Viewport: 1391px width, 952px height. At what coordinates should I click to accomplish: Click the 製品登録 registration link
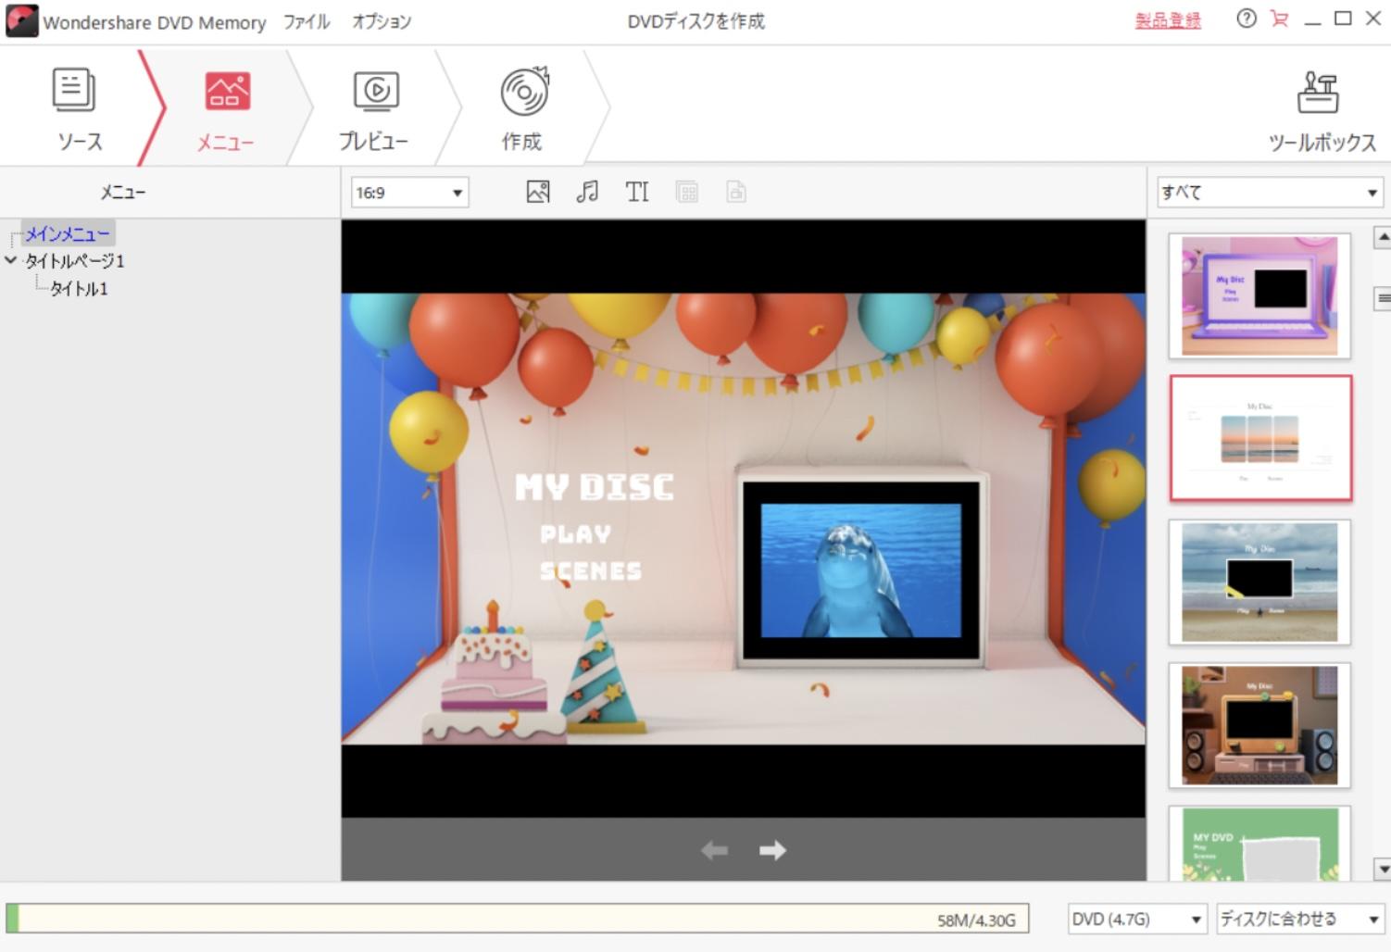[x=1168, y=20]
